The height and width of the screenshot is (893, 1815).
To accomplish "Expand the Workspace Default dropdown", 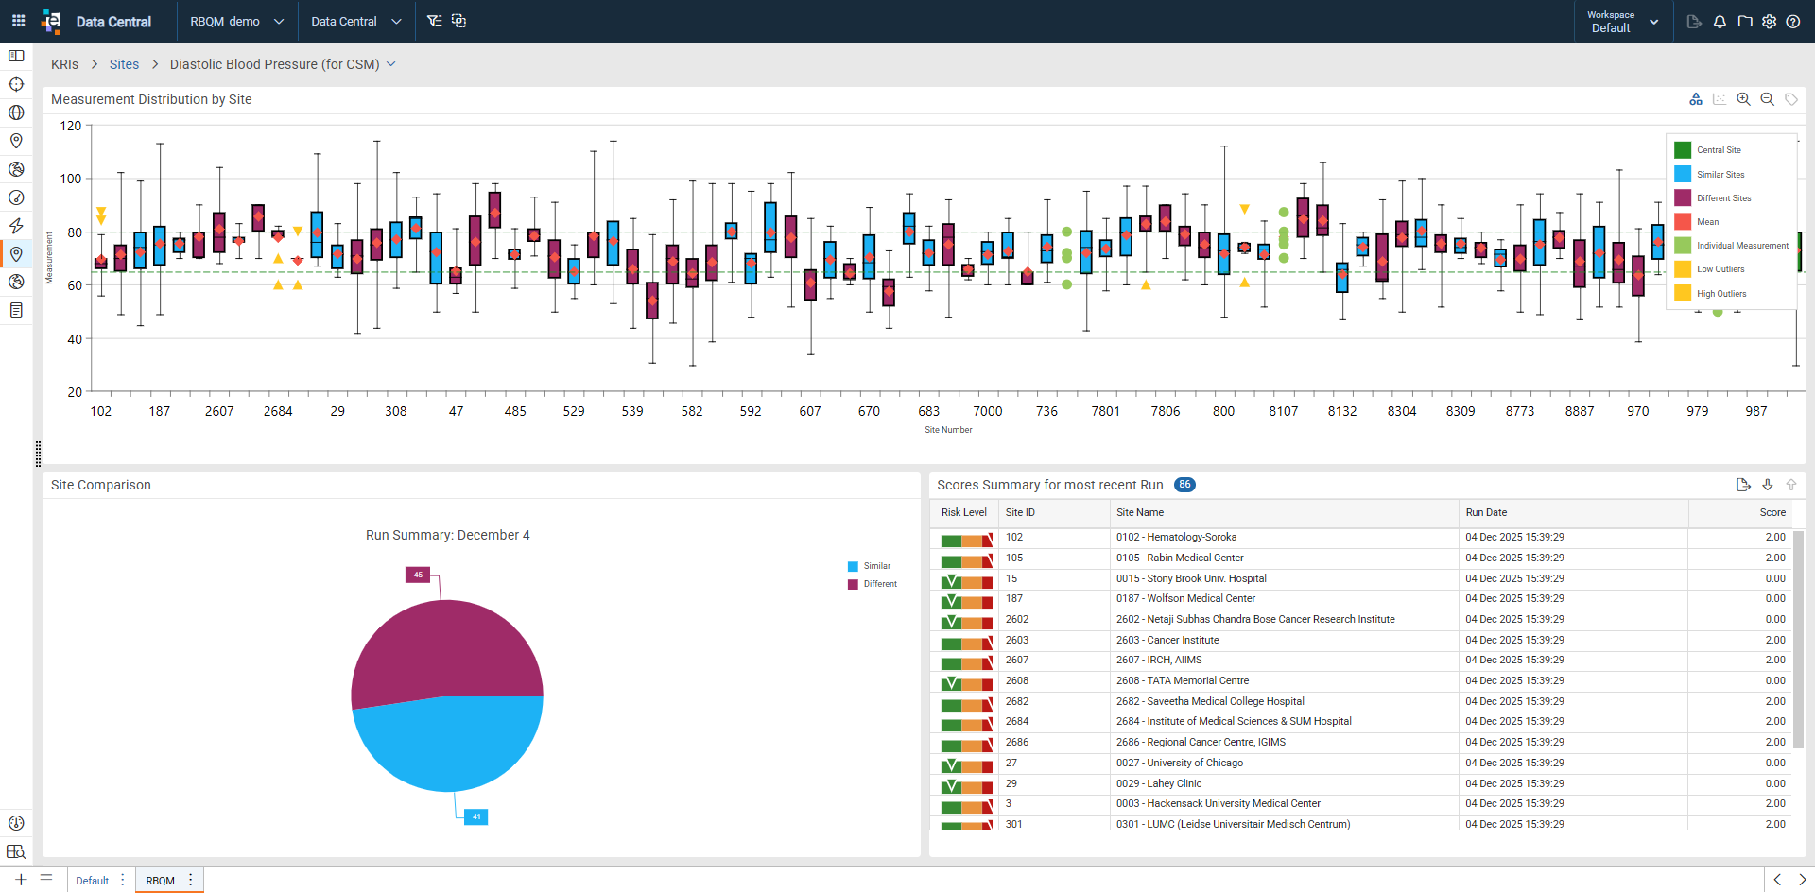I will click(1622, 22).
